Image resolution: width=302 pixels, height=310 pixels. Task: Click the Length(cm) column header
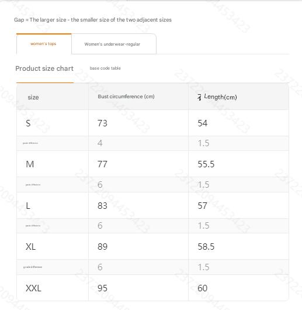click(220, 97)
